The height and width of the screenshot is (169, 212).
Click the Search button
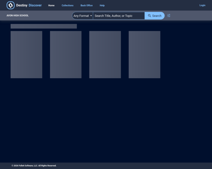155,16
